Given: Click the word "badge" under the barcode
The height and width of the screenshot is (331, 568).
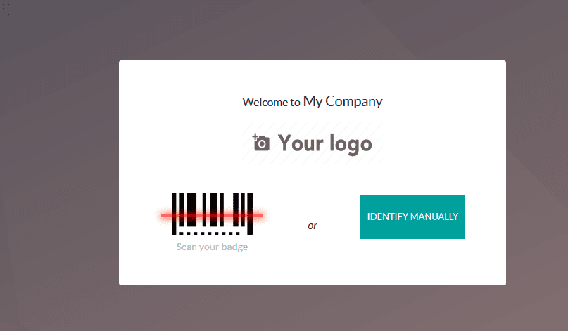Looking at the screenshot, I should tap(235, 247).
